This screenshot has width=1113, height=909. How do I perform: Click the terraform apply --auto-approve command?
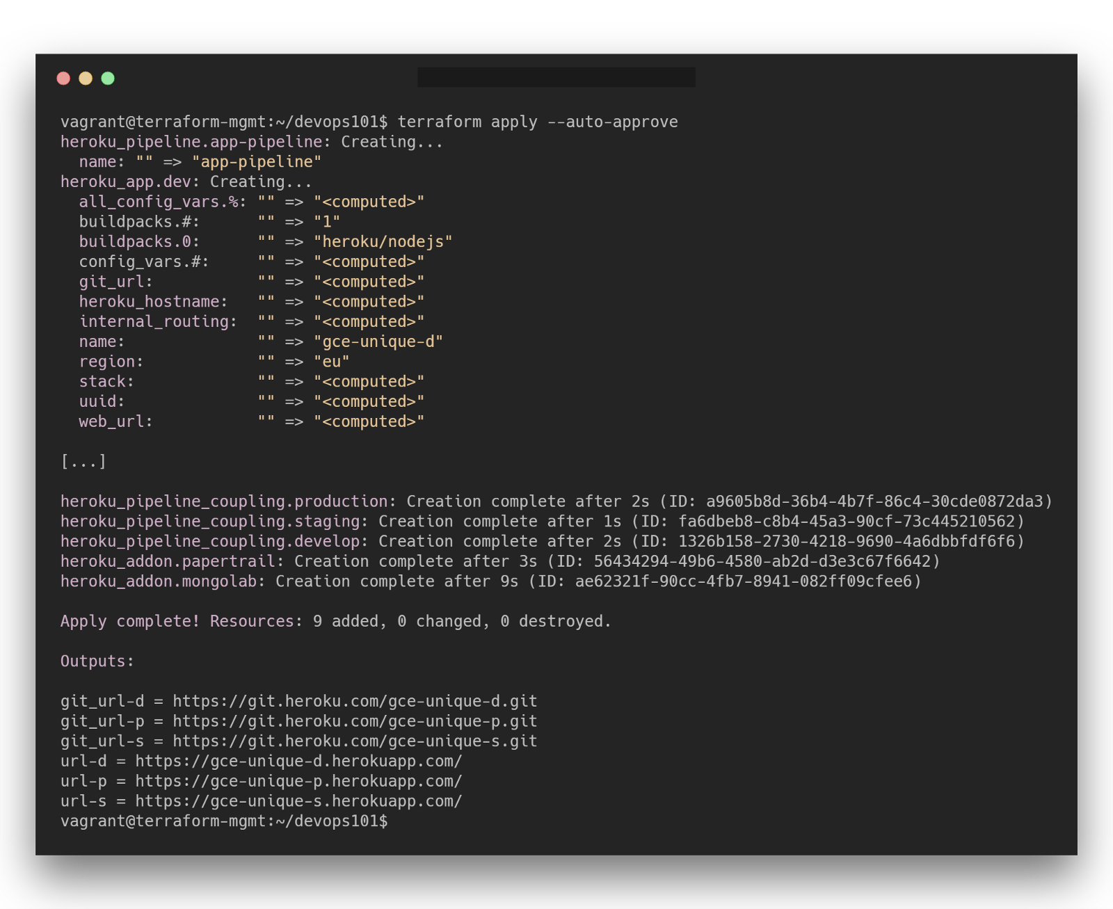tap(537, 122)
